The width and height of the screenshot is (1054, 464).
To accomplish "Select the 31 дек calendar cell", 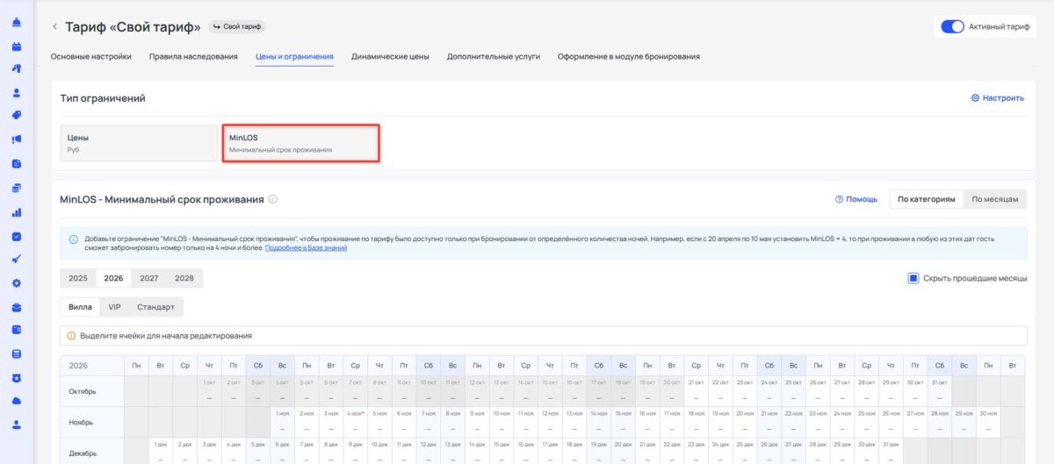I will pos(892,451).
